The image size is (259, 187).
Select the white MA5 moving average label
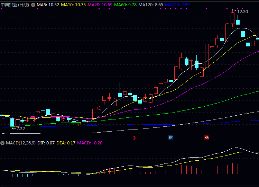point(48,5)
